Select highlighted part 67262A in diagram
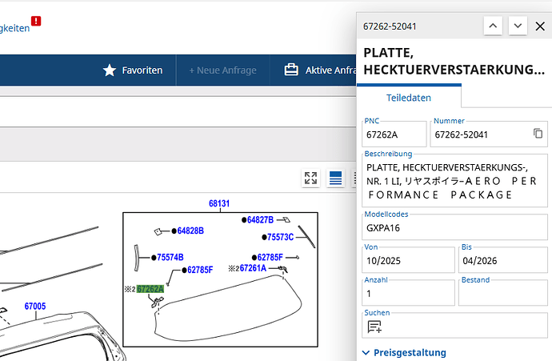This screenshot has height=361, width=552. click(x=150, y=289)
